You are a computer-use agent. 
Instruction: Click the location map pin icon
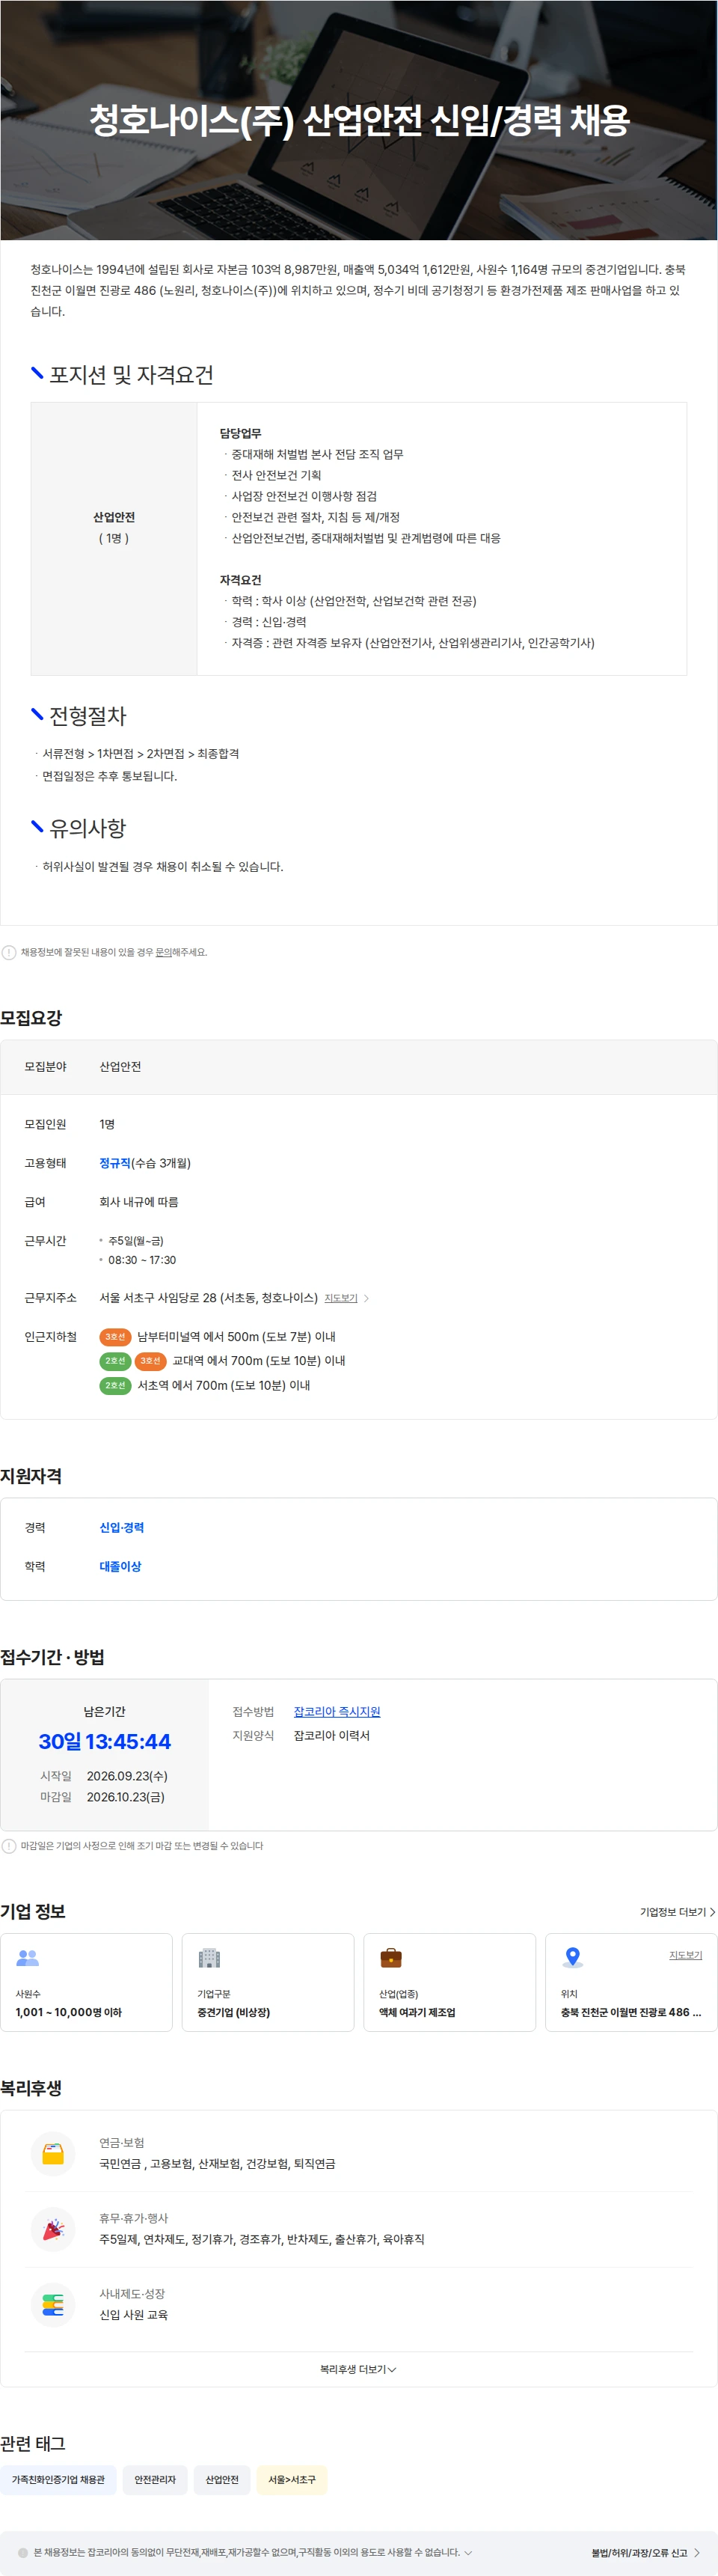[572, 1957]
